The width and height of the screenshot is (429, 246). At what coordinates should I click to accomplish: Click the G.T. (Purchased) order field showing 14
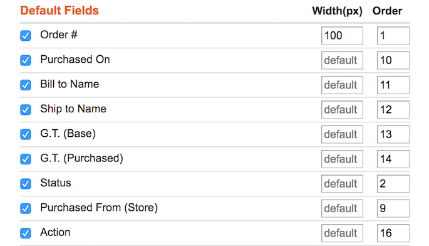pyautogui.click(x=393, y=159)
